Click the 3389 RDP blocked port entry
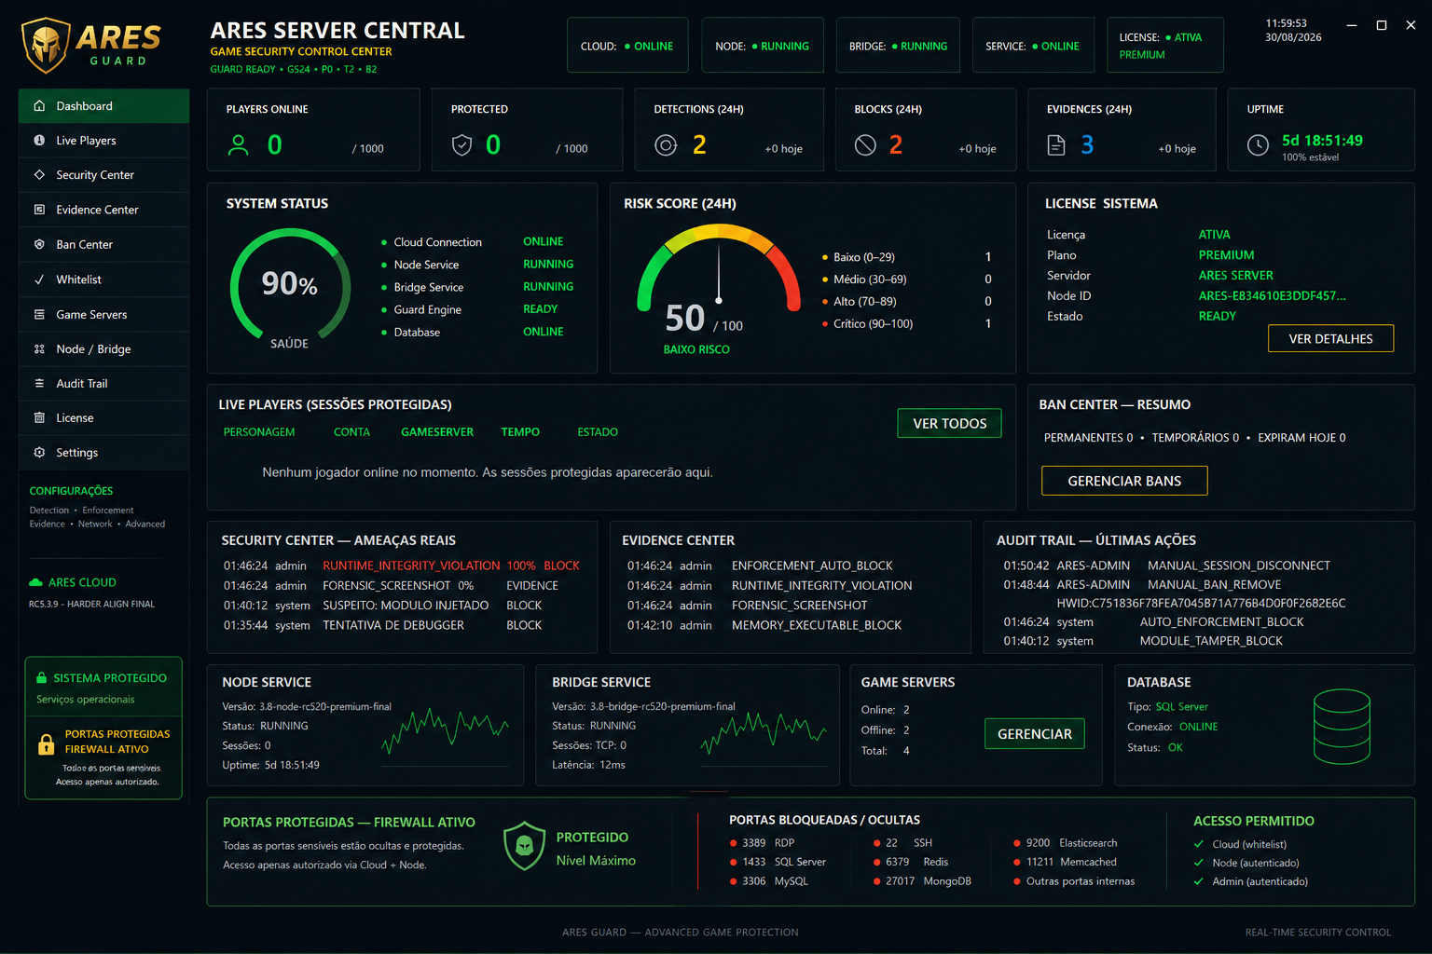 [763, 843]
